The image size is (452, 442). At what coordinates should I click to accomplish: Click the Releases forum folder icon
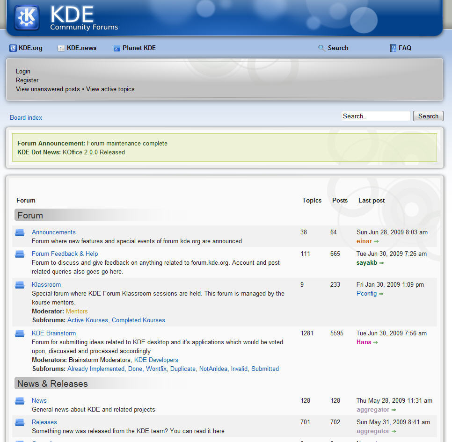20,422
